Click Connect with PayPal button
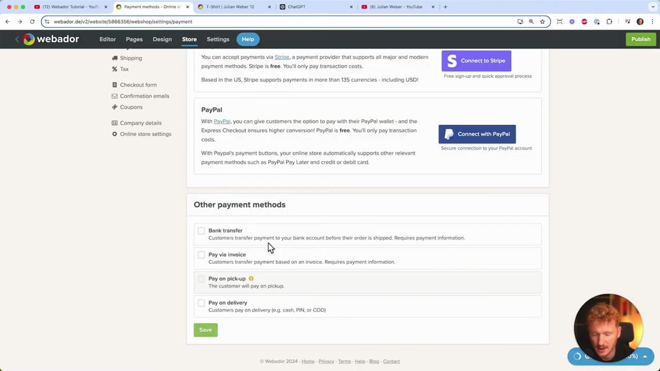 (x=477, y=134)
